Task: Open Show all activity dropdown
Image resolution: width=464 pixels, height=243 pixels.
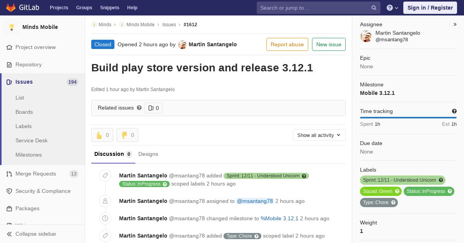Action: point(319,135)
